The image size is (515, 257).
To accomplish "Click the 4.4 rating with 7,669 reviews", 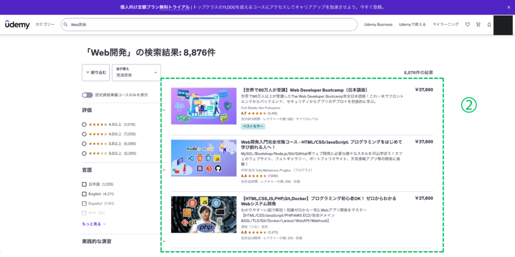I will (x=259, y=176).
